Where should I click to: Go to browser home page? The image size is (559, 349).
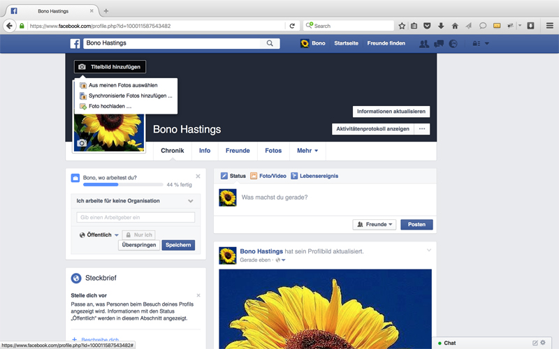pyautogui.click(x=455, y=26)
